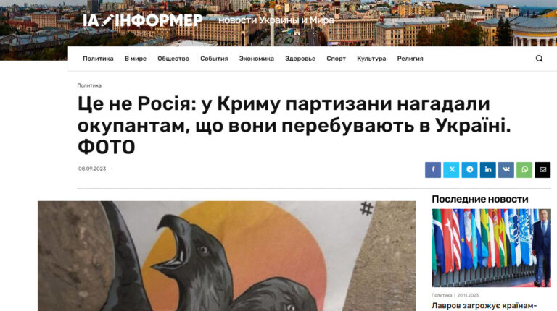Image resolution: width=557 pixels, height=311 pixels.
Task: Share the article via Telegram
Action: pos(469,170)
